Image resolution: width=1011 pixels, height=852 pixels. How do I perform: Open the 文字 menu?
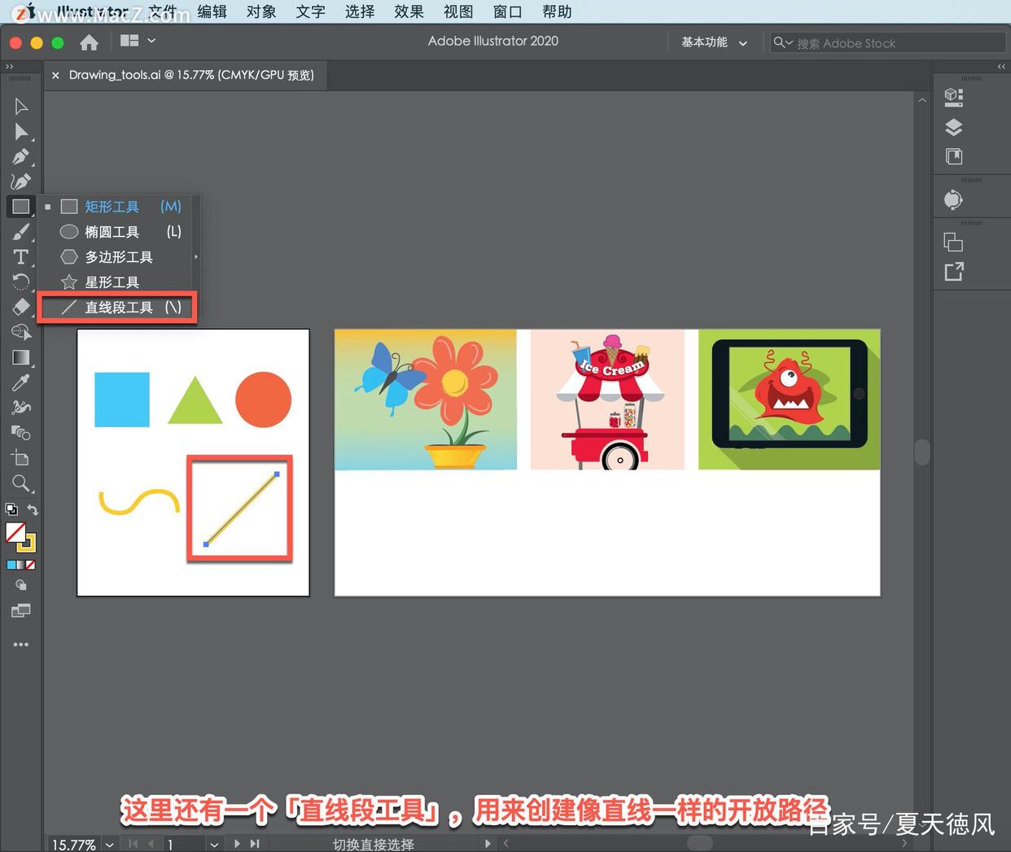[310, 11]
